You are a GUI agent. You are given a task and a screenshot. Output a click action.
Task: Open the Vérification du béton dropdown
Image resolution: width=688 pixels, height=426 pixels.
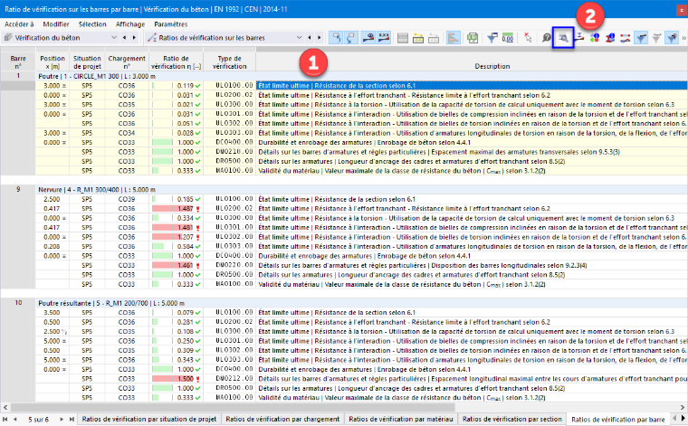click(x=114, y=38)
